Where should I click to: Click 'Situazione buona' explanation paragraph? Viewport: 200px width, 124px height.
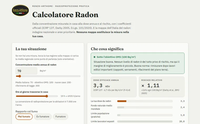(x=137, y=66)
